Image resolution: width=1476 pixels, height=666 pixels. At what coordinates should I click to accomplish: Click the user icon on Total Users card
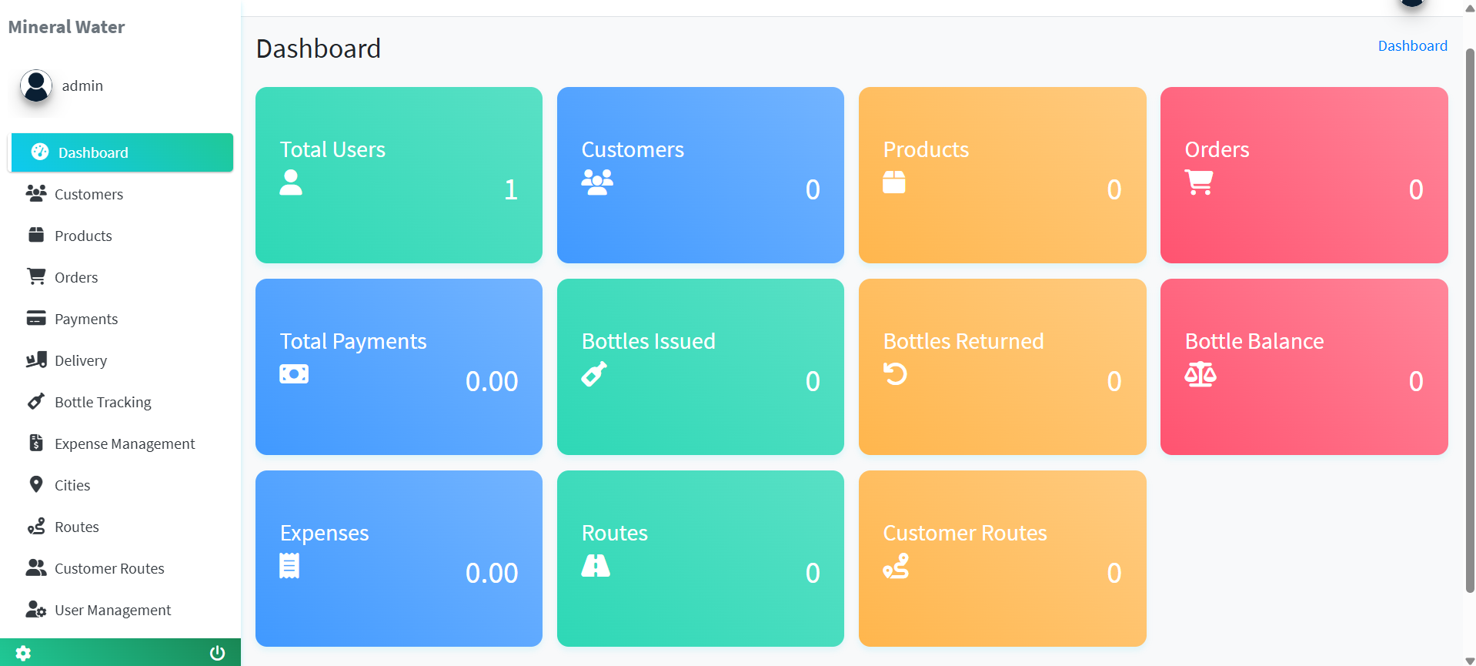[291, 182]
